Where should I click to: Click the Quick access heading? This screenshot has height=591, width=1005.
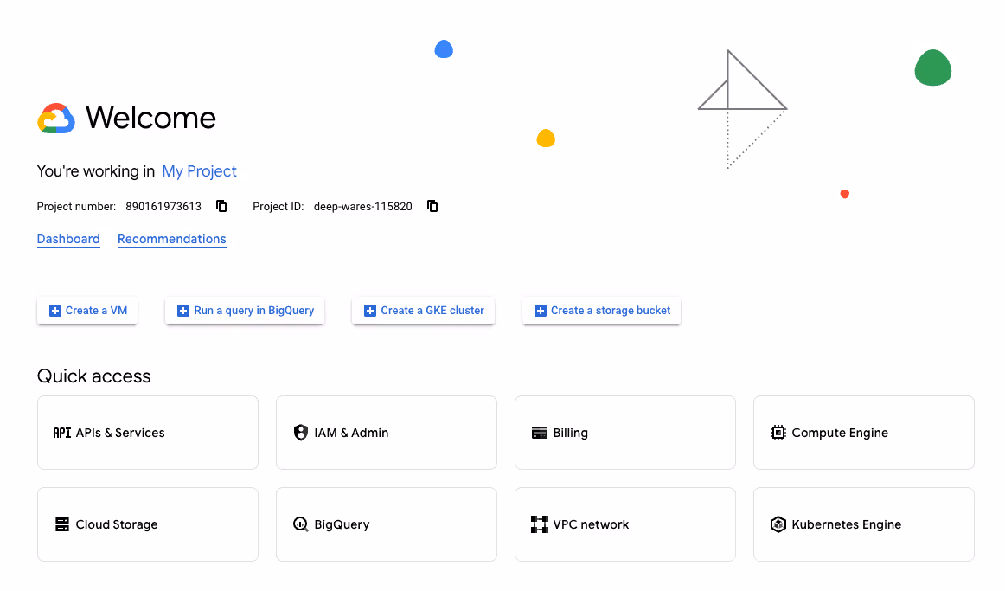coord(93,376)
